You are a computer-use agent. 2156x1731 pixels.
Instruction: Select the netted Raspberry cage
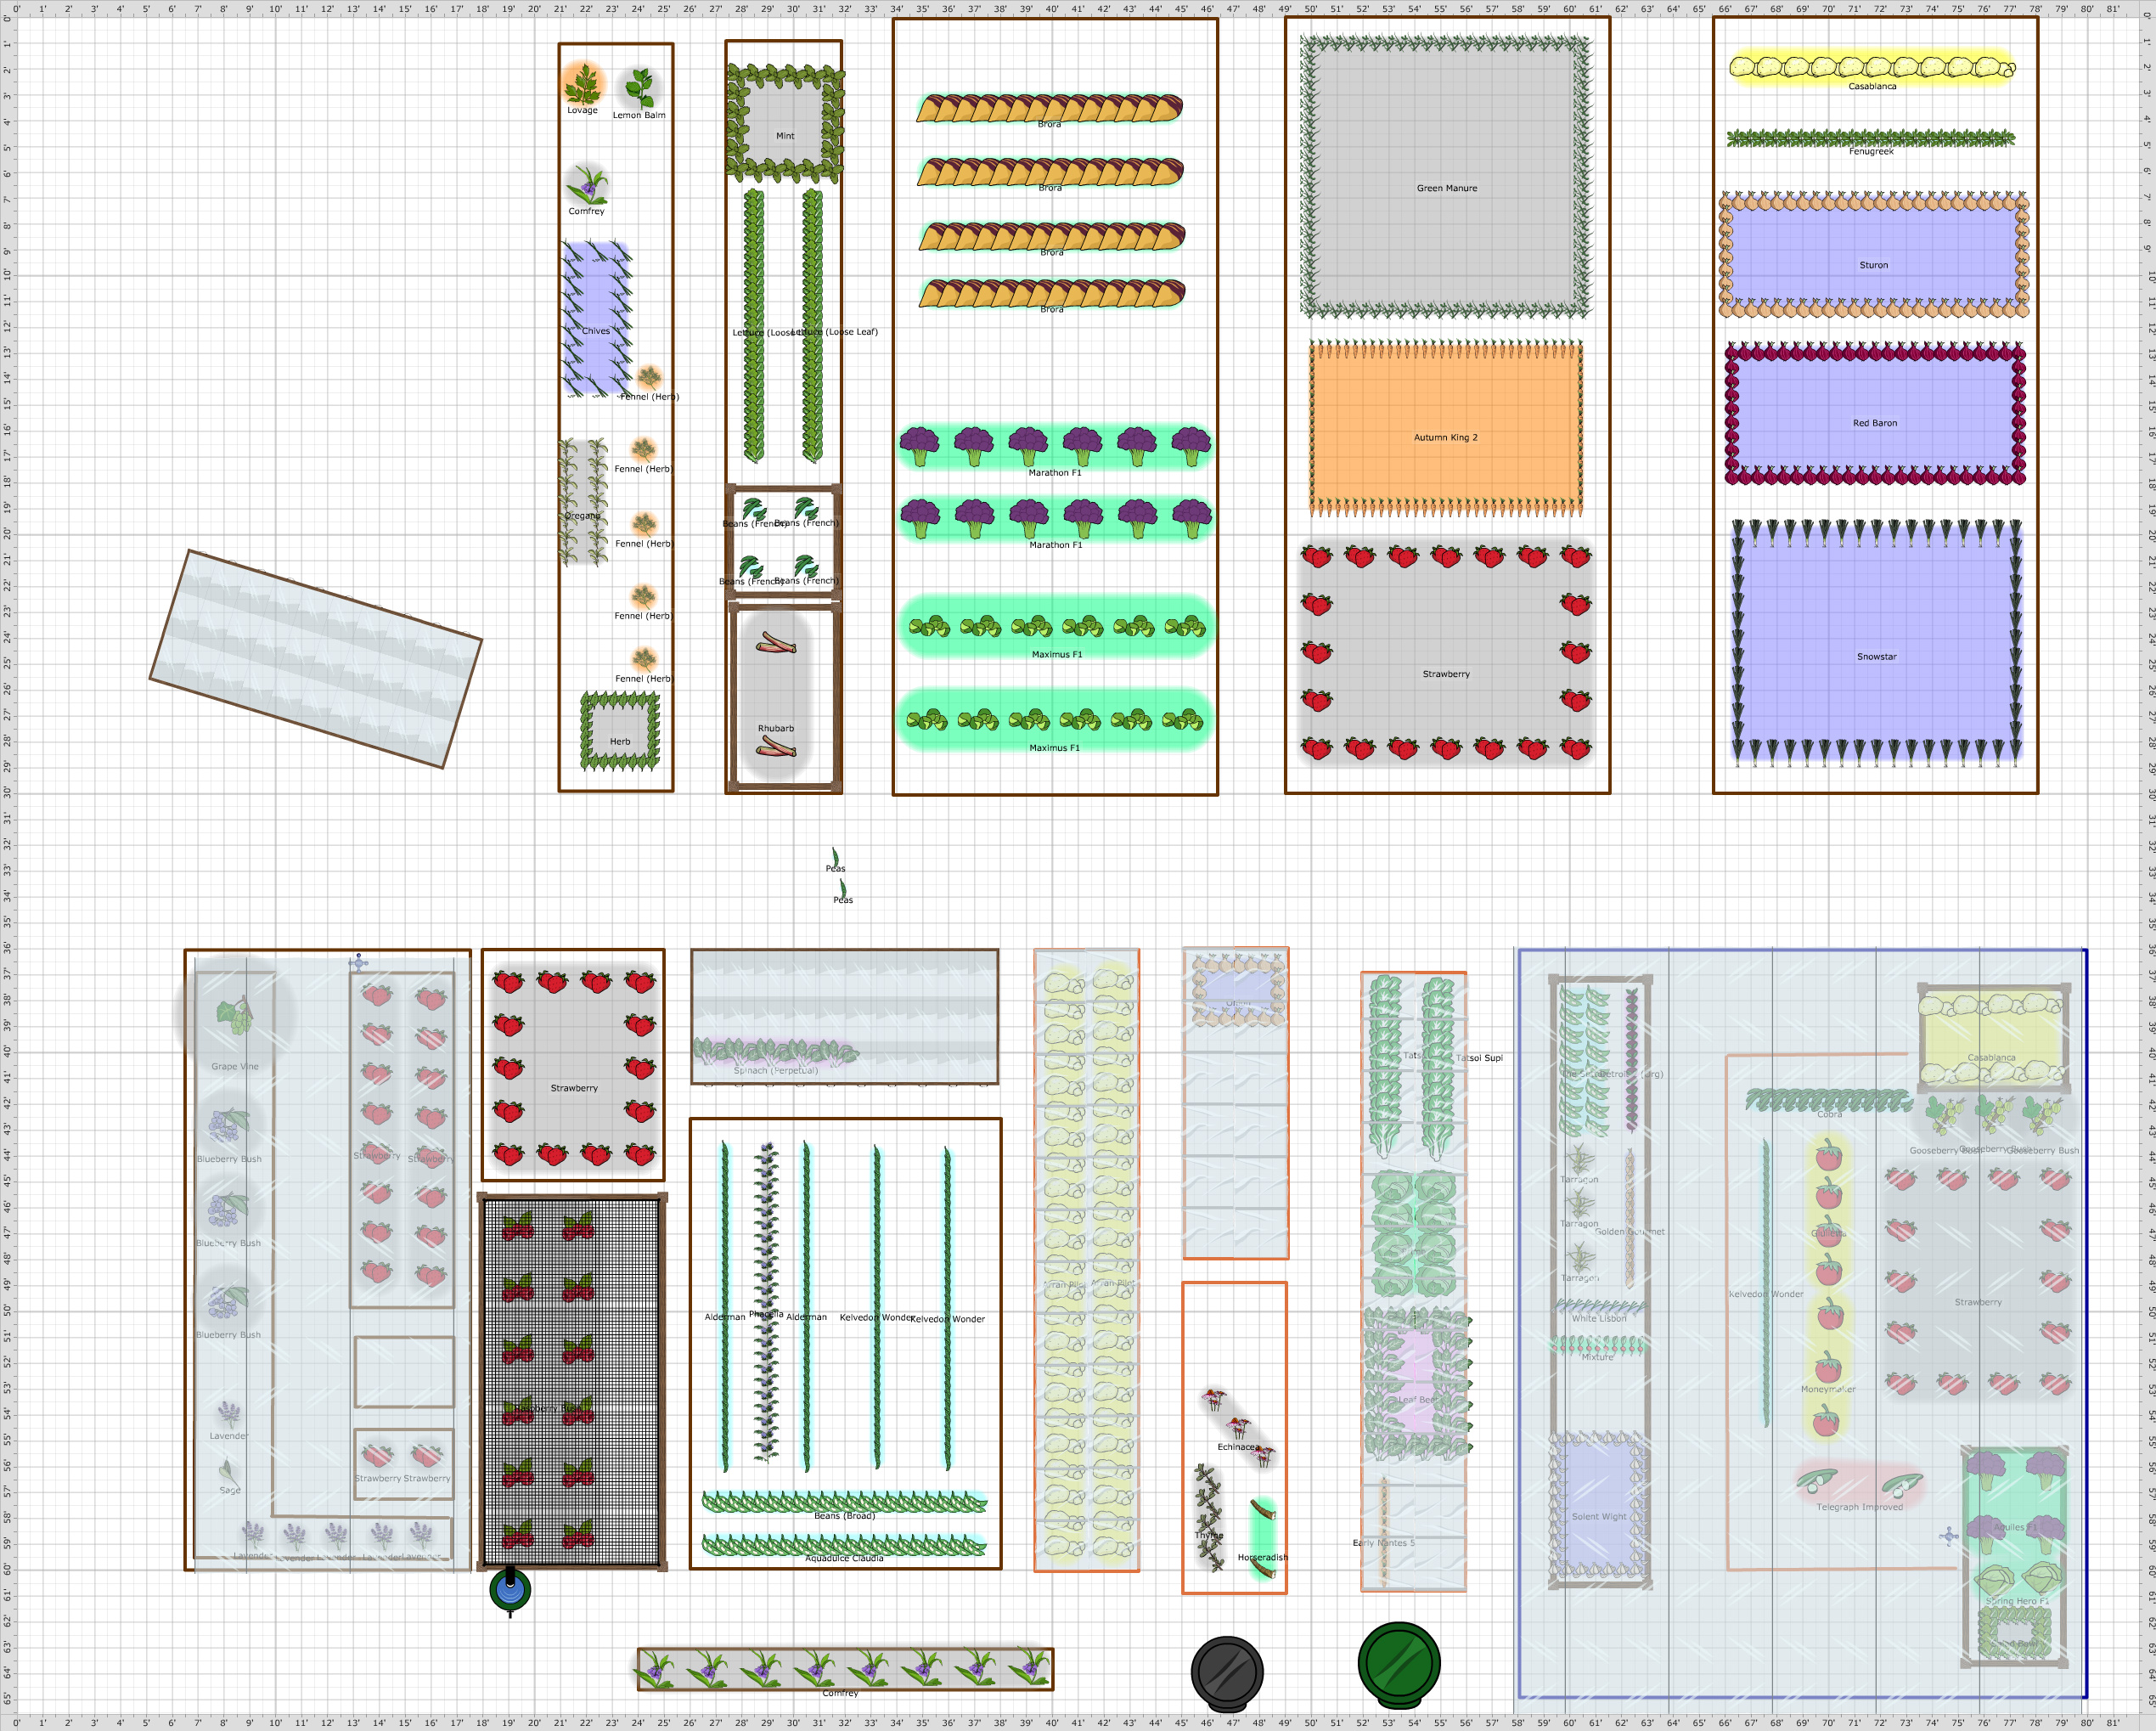(572, 1381)
